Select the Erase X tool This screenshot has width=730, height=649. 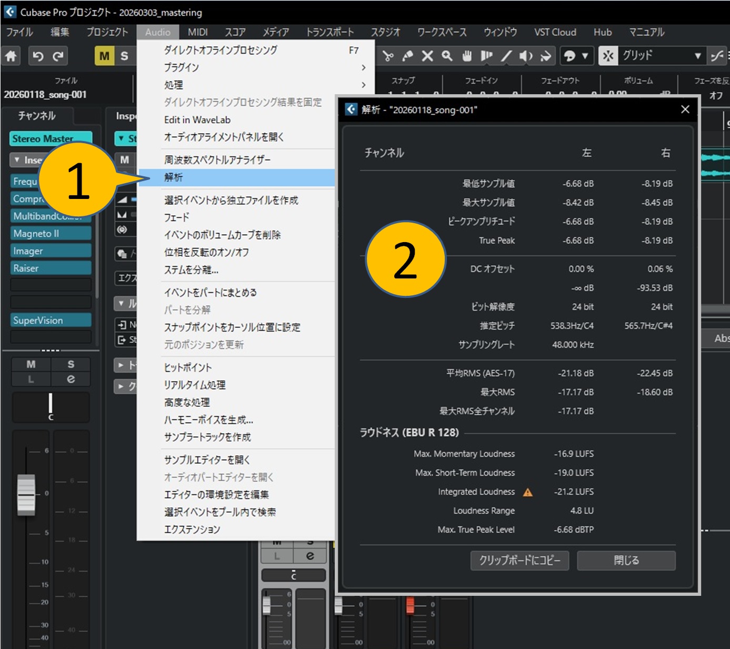(x=427, y=56)
